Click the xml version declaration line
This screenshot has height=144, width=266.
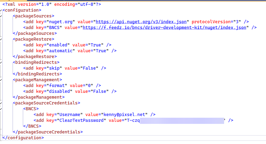(51, 4)
